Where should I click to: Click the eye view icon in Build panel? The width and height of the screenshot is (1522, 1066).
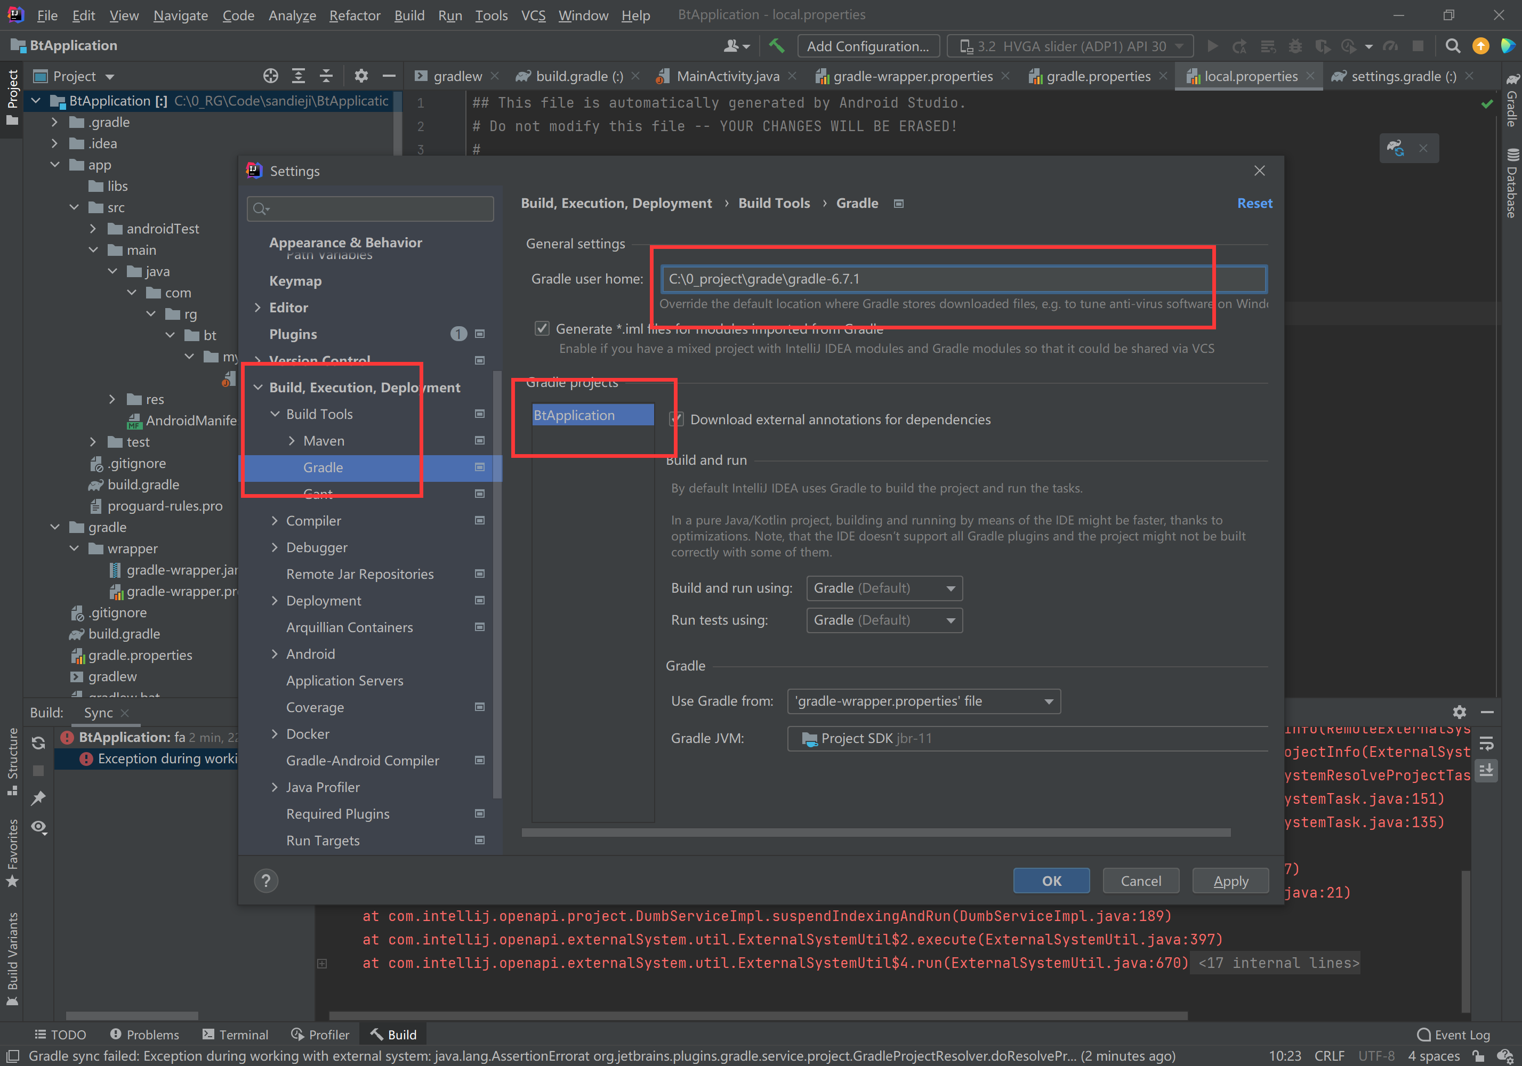[38, 827]
